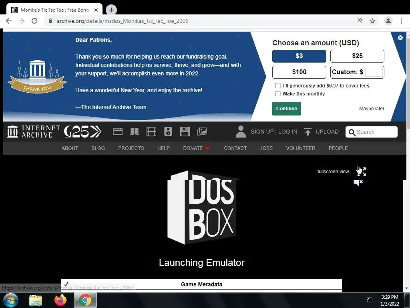410x308 pixels.
Task: Close the Monika's Tic Tac Toe tab
Action: coord(96,10)
